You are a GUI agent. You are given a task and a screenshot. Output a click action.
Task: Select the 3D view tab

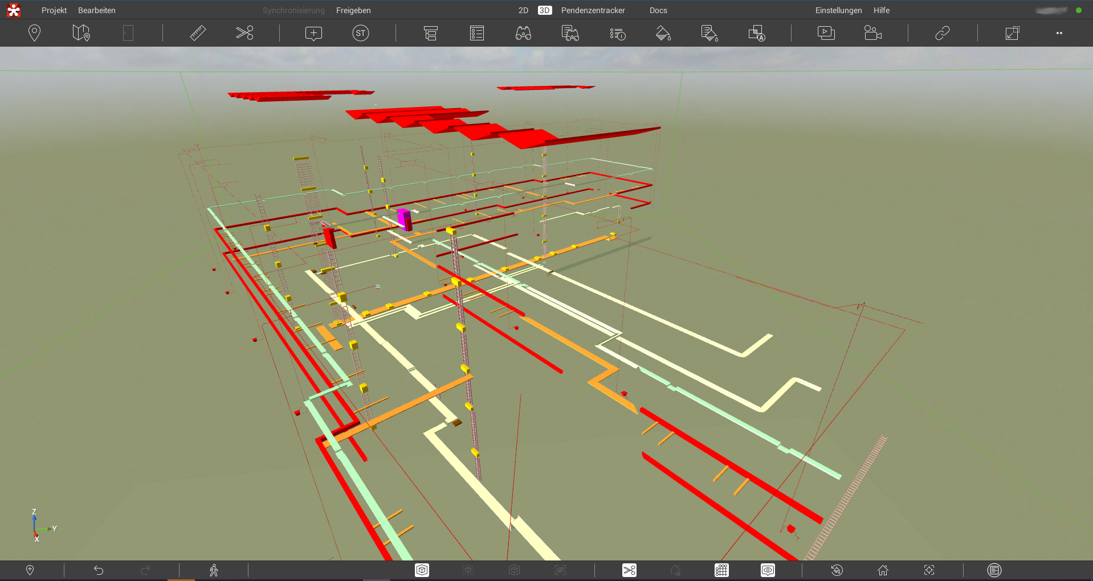545,10
